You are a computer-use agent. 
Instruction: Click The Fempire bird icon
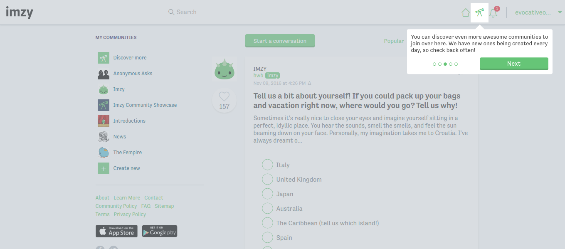pos(104,153)
